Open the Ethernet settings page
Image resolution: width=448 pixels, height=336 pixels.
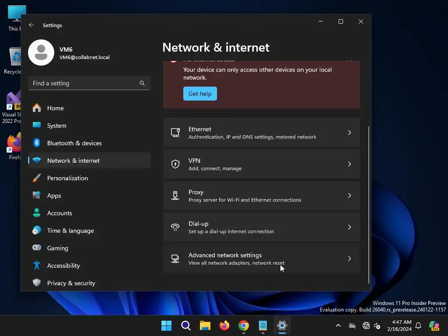[x=262, y=133]
